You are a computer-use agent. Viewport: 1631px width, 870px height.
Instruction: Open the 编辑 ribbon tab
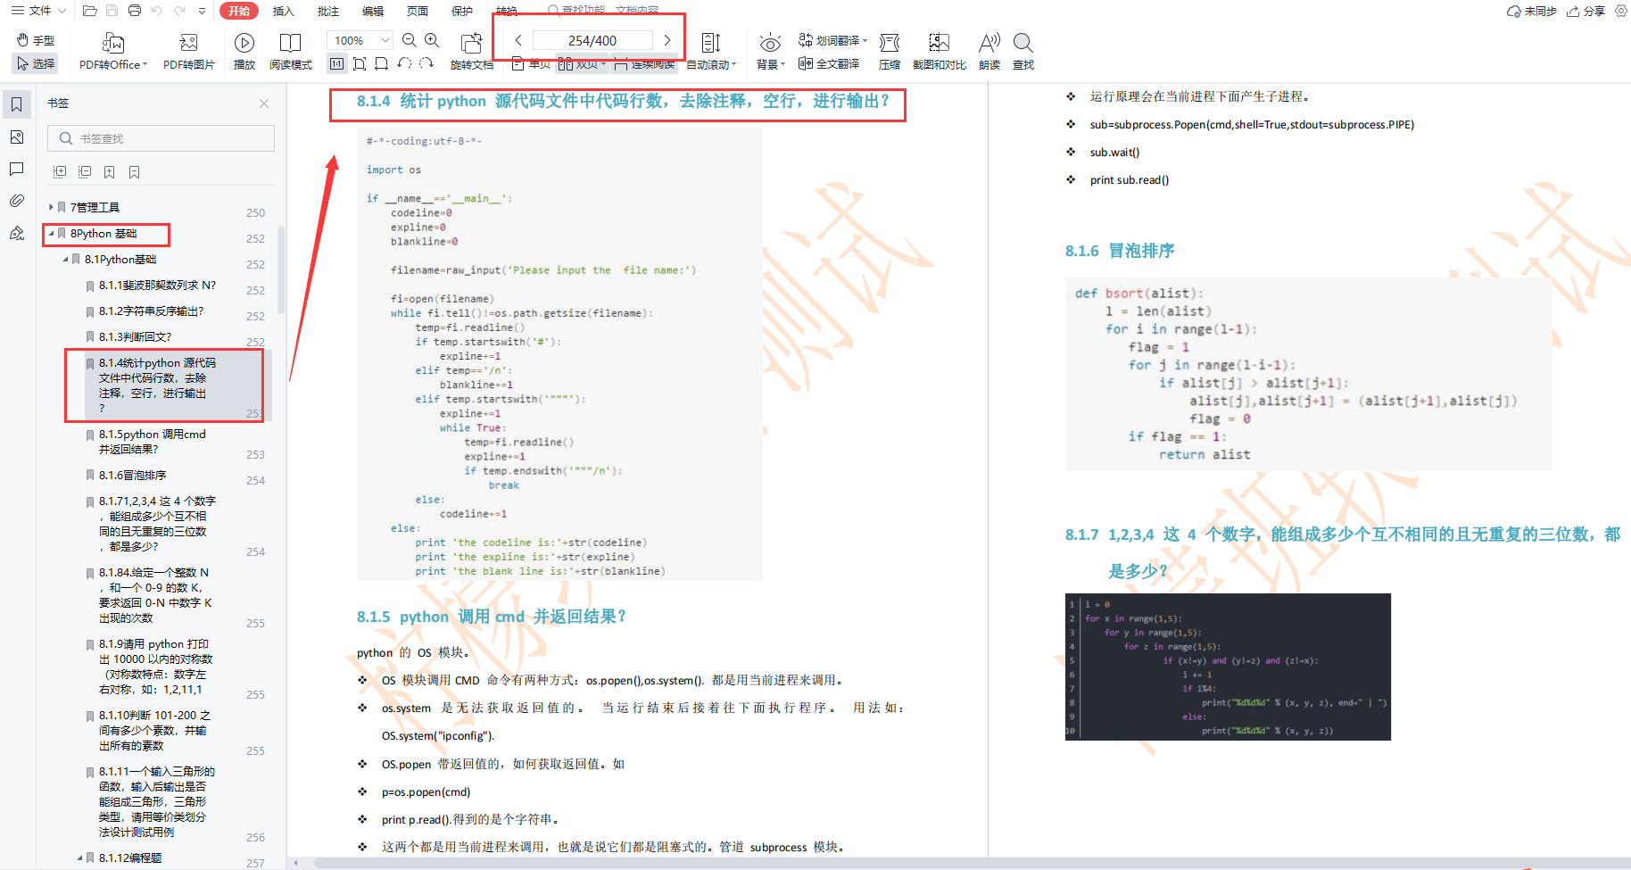(372, 11)
